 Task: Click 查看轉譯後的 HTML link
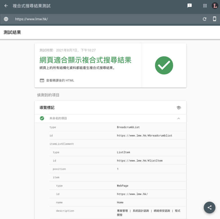[x=60, y=80]
